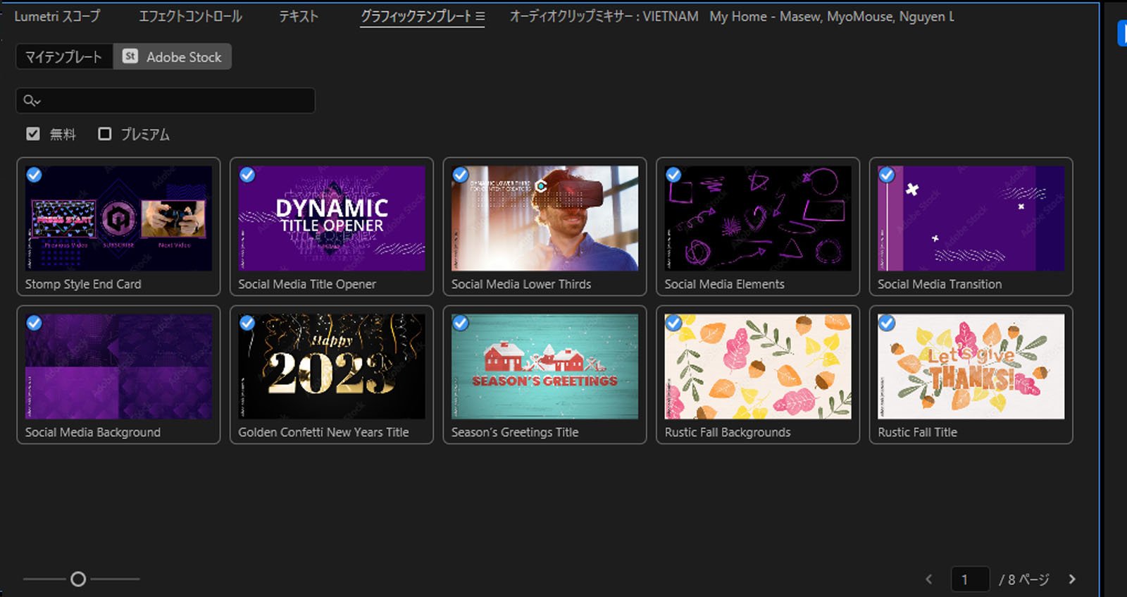The height and width of the screenshot is (597, 1127).
Task: Click the thumbnail size slider handle
Action: tap(78, 579)
